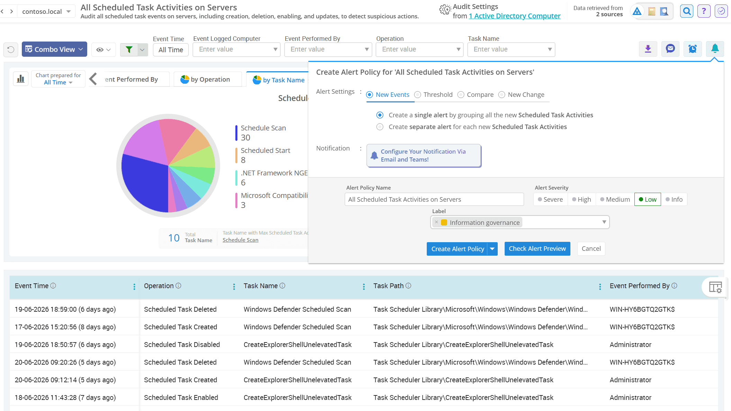Click the Alert Policy Name input field
This screenshot has height=411, width=731.
pos(434,199)
